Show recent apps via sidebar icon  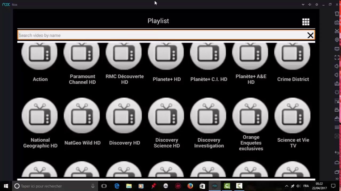[337, 172]
